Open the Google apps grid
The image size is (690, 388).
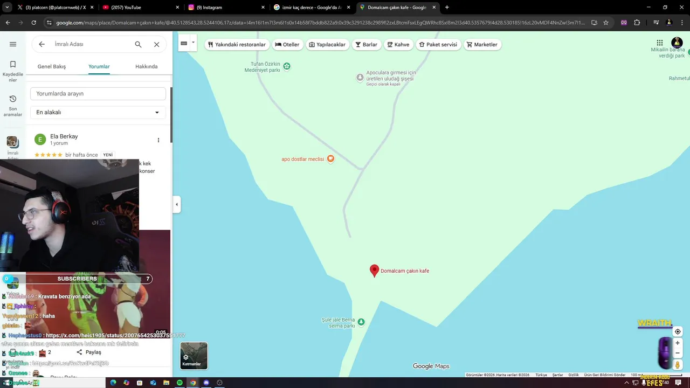tap(660, 43)
